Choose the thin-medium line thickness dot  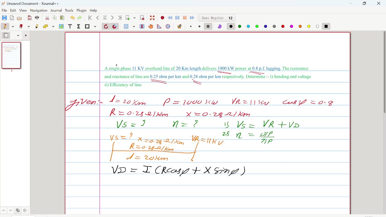200,27
